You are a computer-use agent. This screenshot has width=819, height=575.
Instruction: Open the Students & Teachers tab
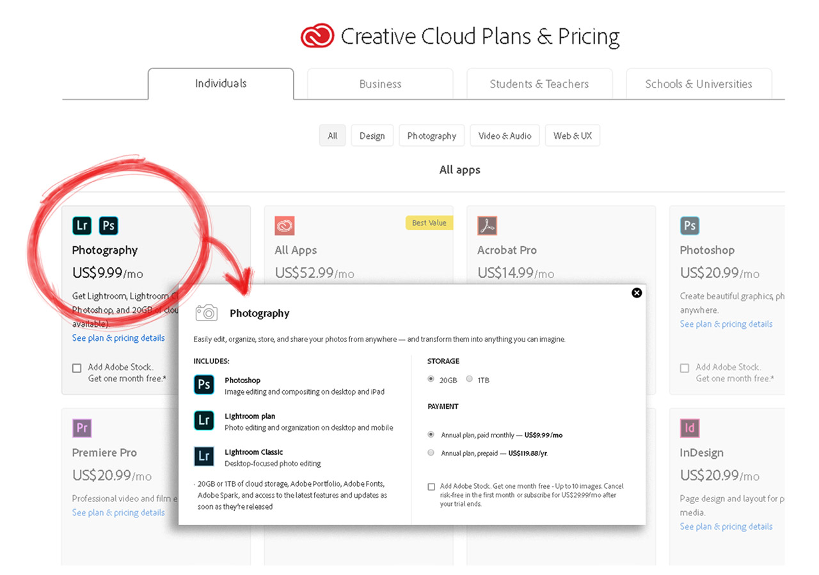pos(539,84)
